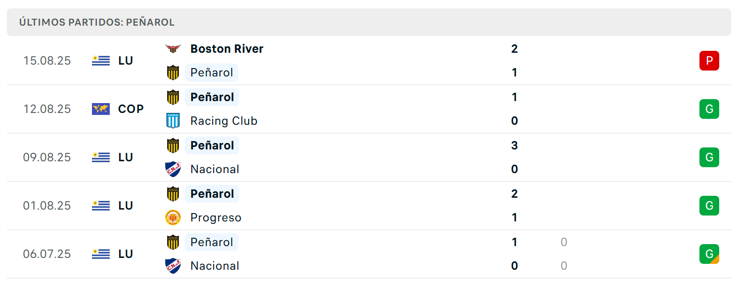Click the Boston River team crest
The width and height of the screenshot is (739, 288).
click(173, 49)
